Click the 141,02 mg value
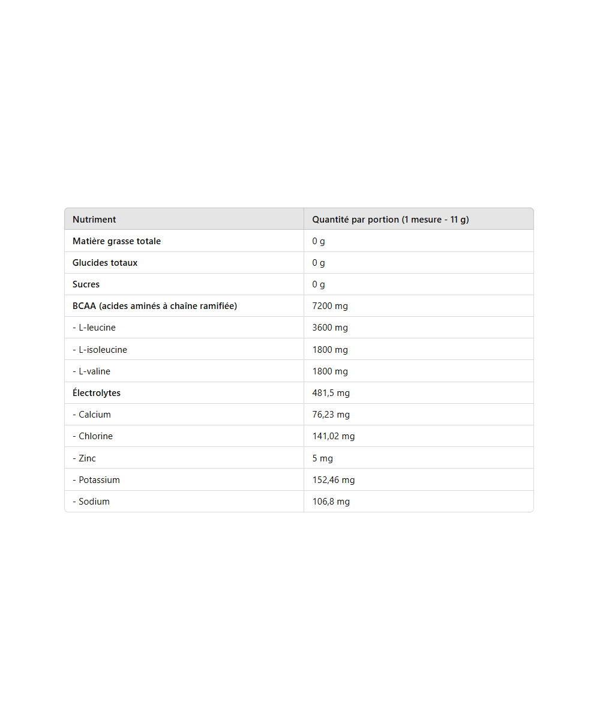 [334, 436]
